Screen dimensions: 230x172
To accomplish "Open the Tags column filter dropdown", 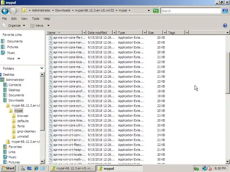I will (187, 33).
